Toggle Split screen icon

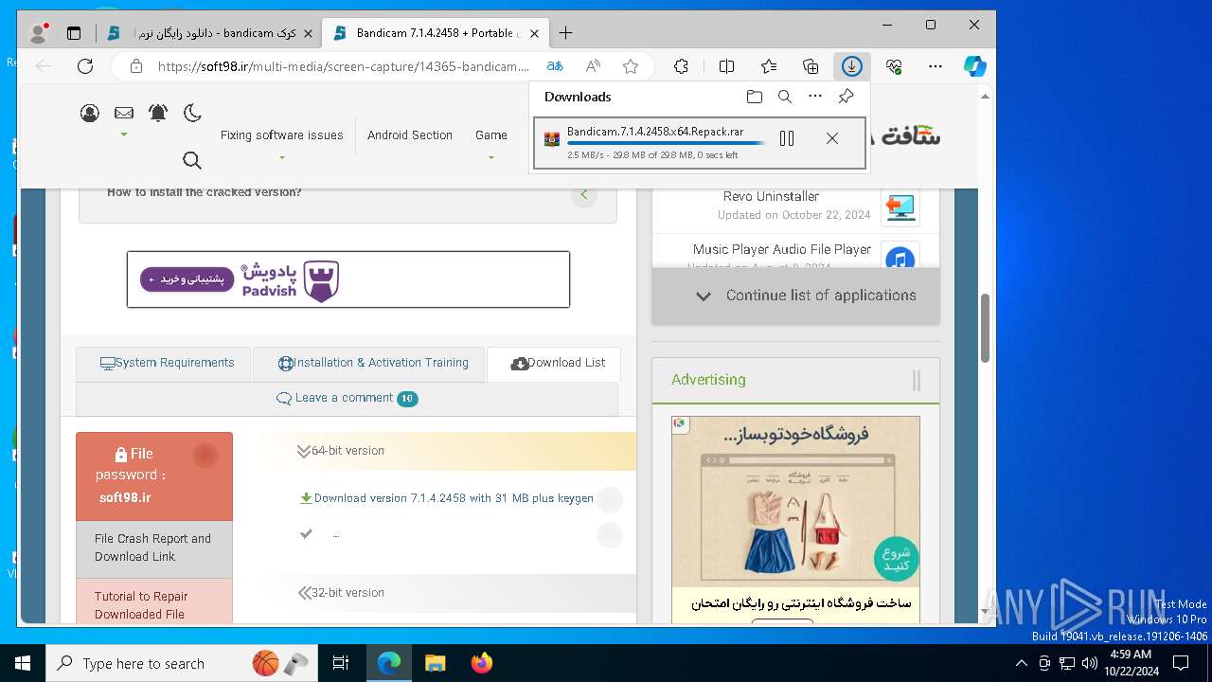click(x=726, y=66)
